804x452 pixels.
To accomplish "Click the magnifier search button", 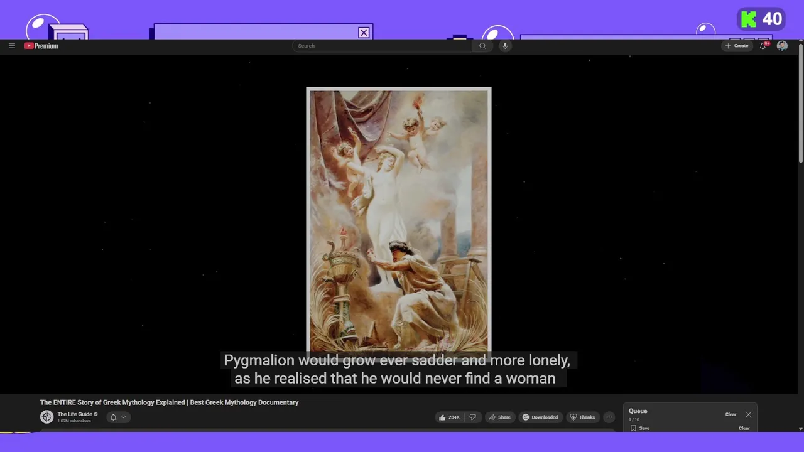I will [482, 46].
